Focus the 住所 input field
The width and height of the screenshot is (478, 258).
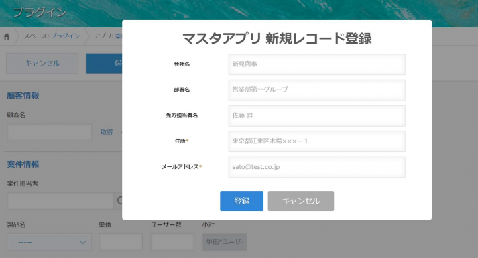[x=316, y=141]
